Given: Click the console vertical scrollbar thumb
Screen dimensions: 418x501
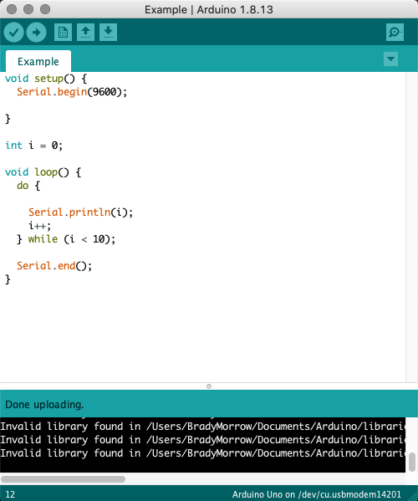Looking at the screenshot, I should (x=412, y=462).
